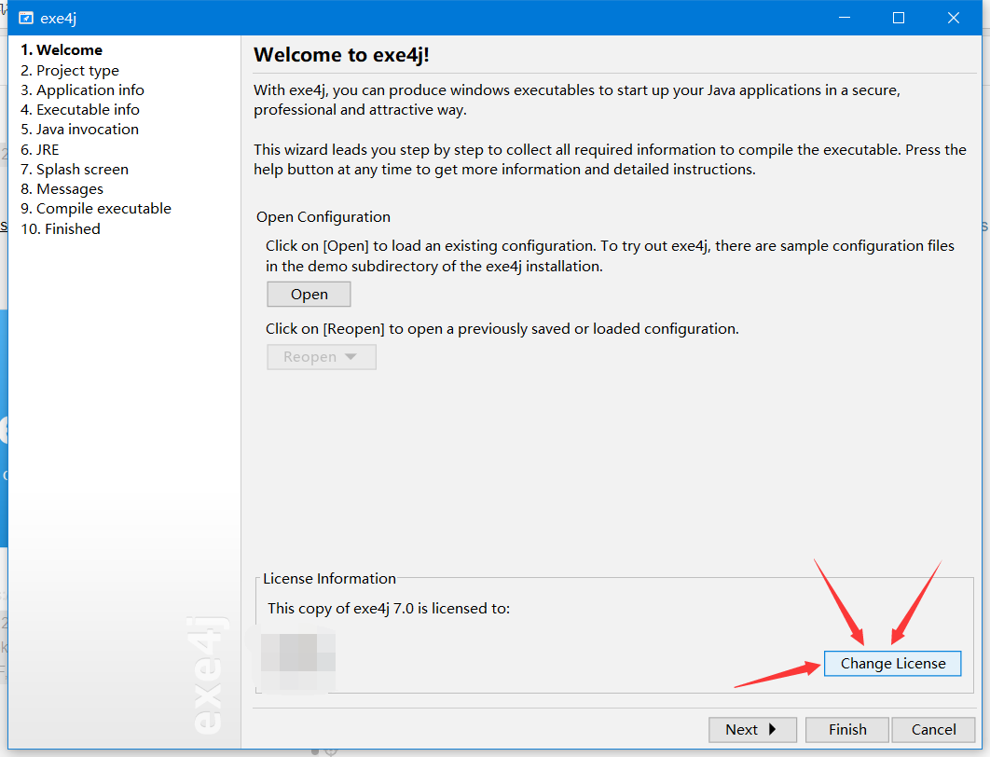Select the Application info step
Viewport: 990px width, 757px height.
point(82,89)
